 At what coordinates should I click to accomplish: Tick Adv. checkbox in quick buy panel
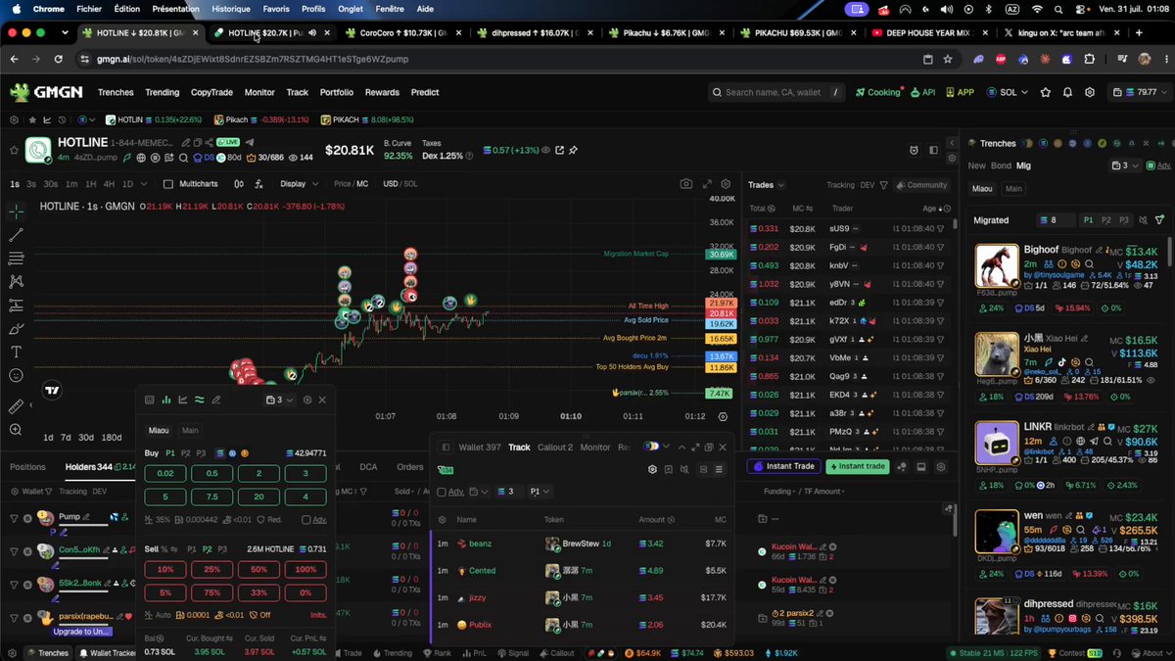[306, 520]
